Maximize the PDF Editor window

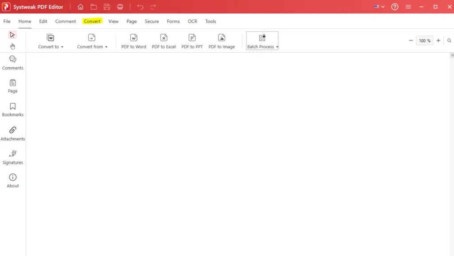(435, 7)
